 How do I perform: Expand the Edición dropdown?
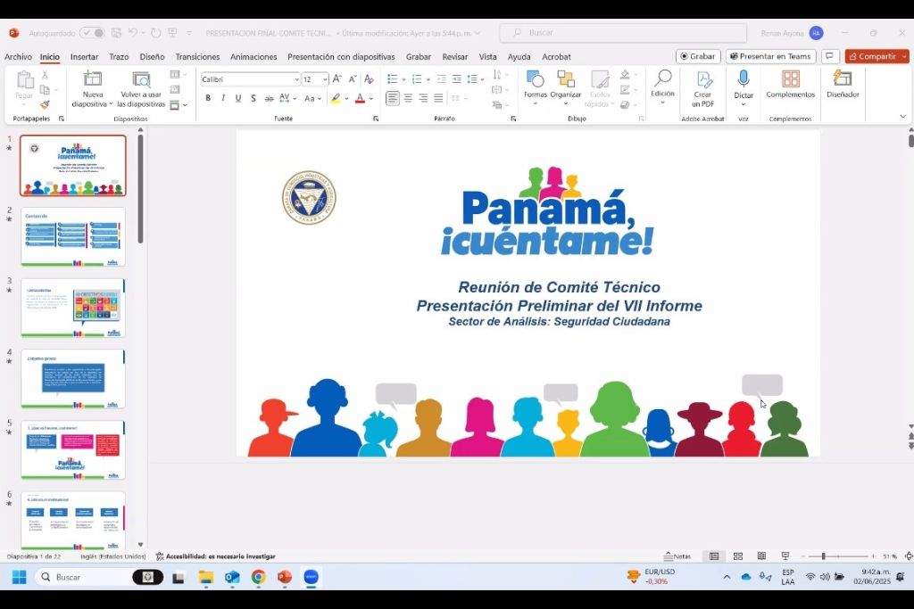click(663, 87)
